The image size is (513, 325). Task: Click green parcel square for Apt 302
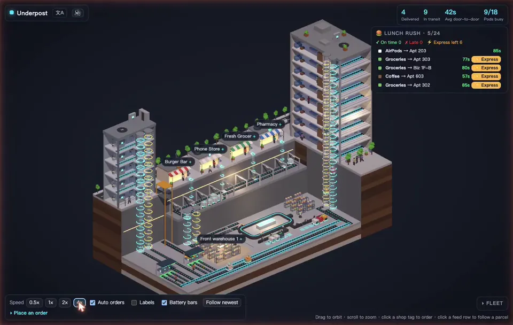point(380,85)
